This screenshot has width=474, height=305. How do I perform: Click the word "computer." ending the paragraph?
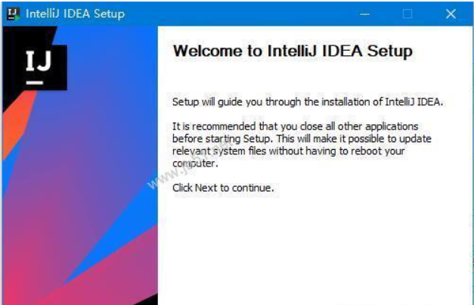click(195, 163)
